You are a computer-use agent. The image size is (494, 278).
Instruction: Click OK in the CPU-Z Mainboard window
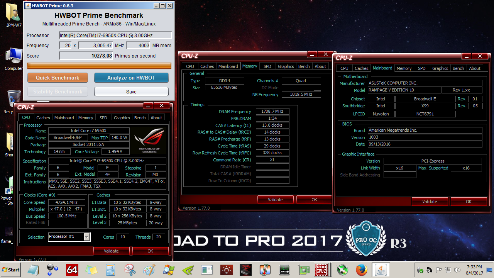pos(469,202)
